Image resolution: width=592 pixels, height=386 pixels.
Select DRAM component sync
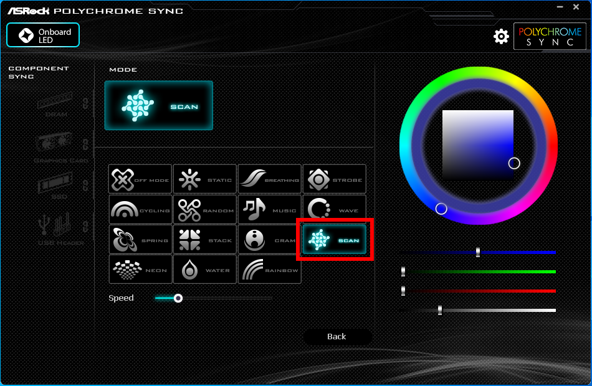click(x=55, y=104)
